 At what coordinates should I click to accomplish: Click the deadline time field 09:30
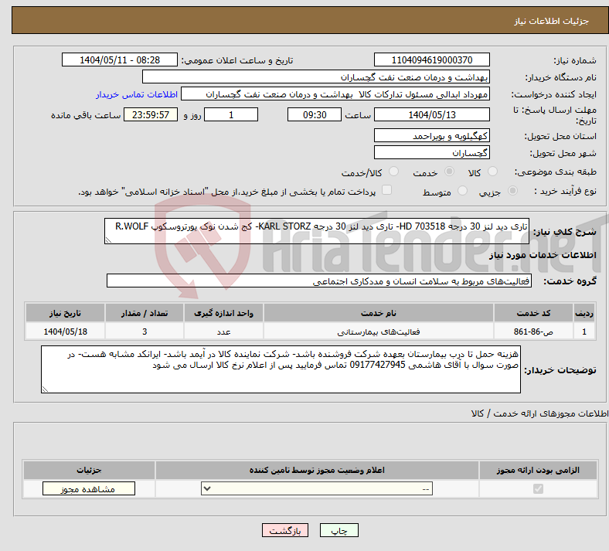tap(315, 114)
